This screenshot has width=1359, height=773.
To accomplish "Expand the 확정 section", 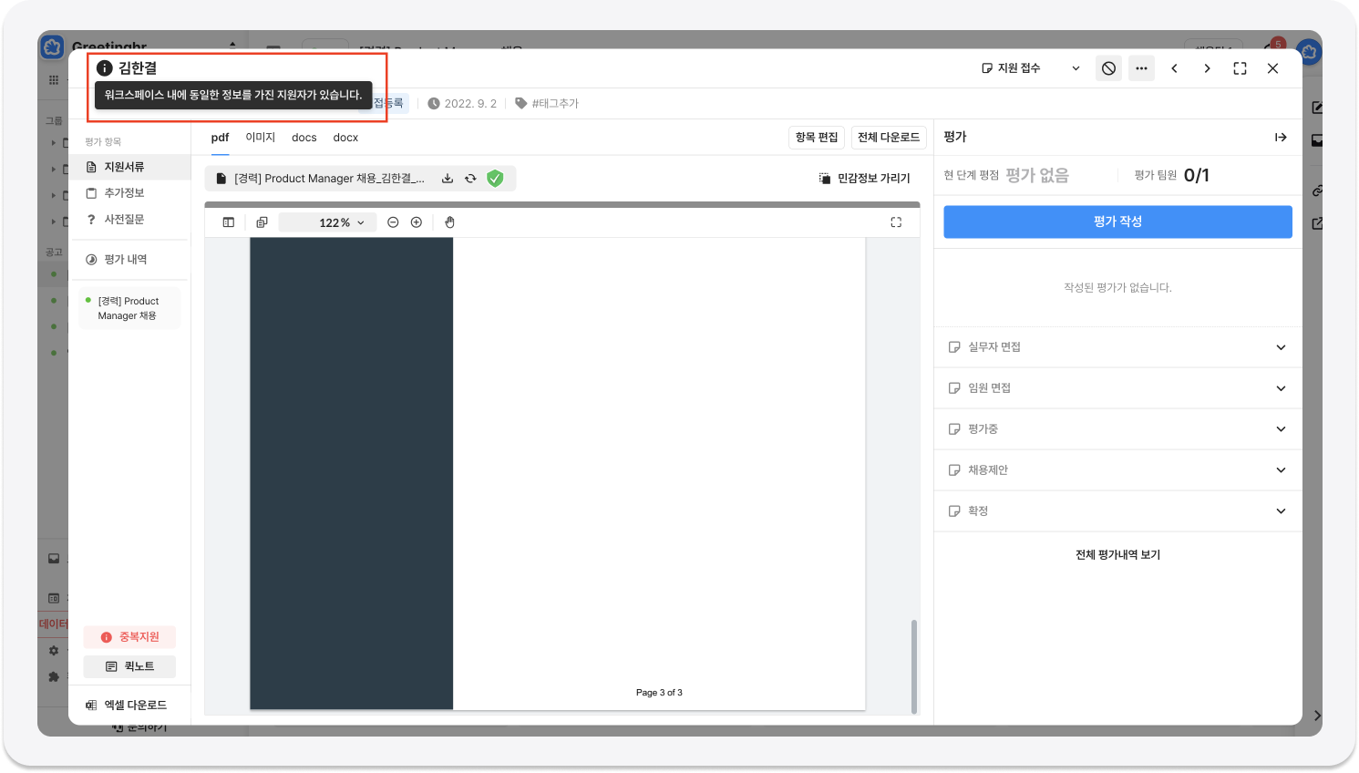I will click(1117, 511).
